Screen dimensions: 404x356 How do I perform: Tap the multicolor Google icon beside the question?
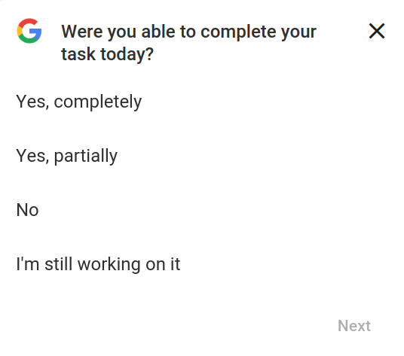point(29,31)
